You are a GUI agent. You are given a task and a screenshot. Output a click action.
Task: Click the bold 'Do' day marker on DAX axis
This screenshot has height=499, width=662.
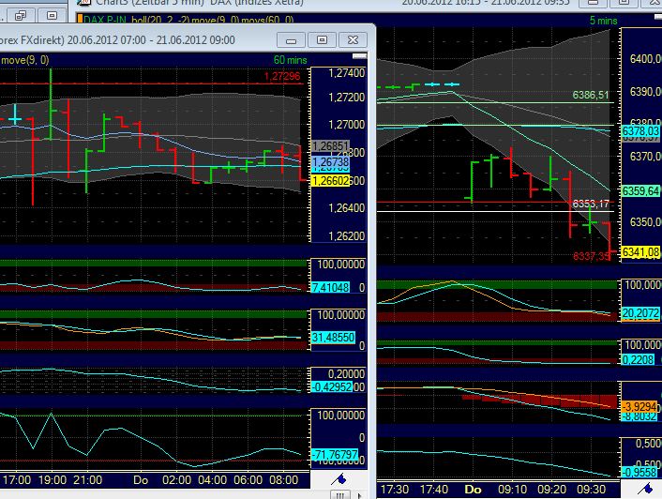tap(473, 490)
